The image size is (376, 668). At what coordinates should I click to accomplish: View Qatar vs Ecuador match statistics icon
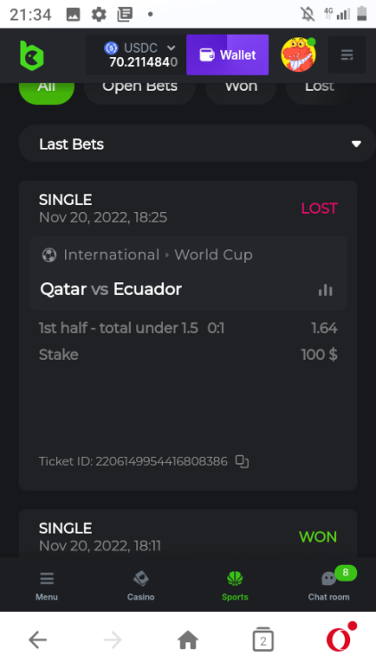(325, 290)
